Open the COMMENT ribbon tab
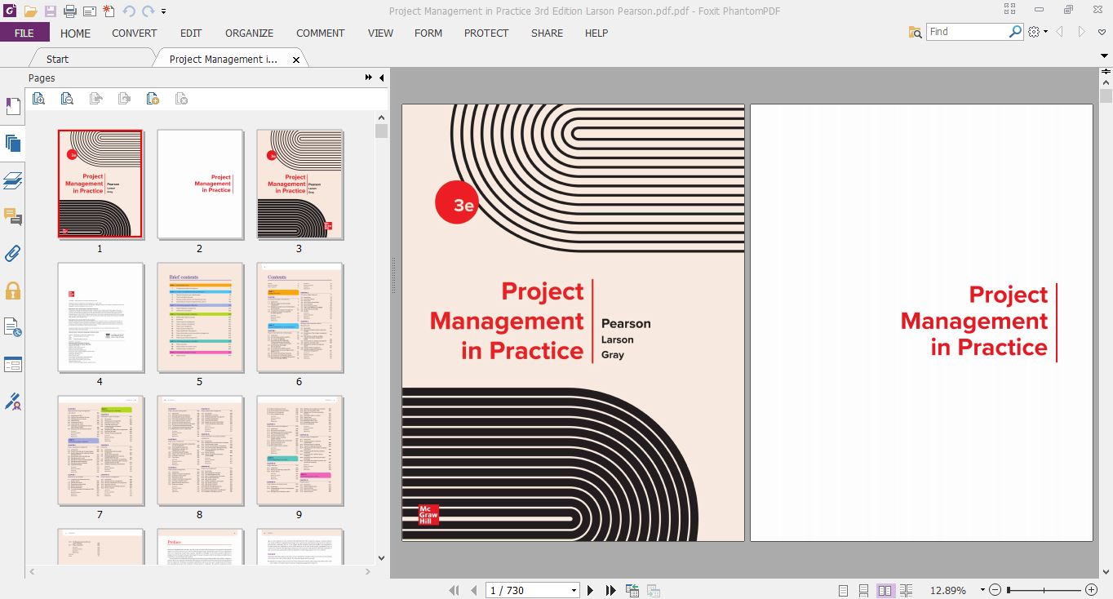Screen dimensions: 1113x599 tap(321, 33)
